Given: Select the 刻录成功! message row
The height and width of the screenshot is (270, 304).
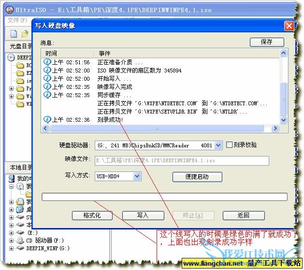Looking at the screenshot, I should pyautogui.click(x=160, y=120).
